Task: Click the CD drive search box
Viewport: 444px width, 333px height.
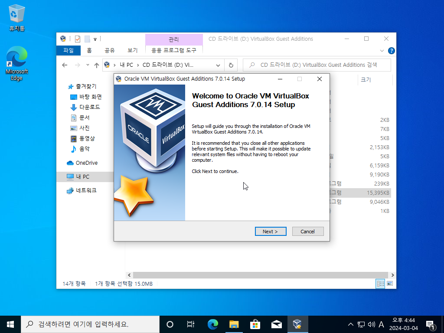Action: point(317,65)
